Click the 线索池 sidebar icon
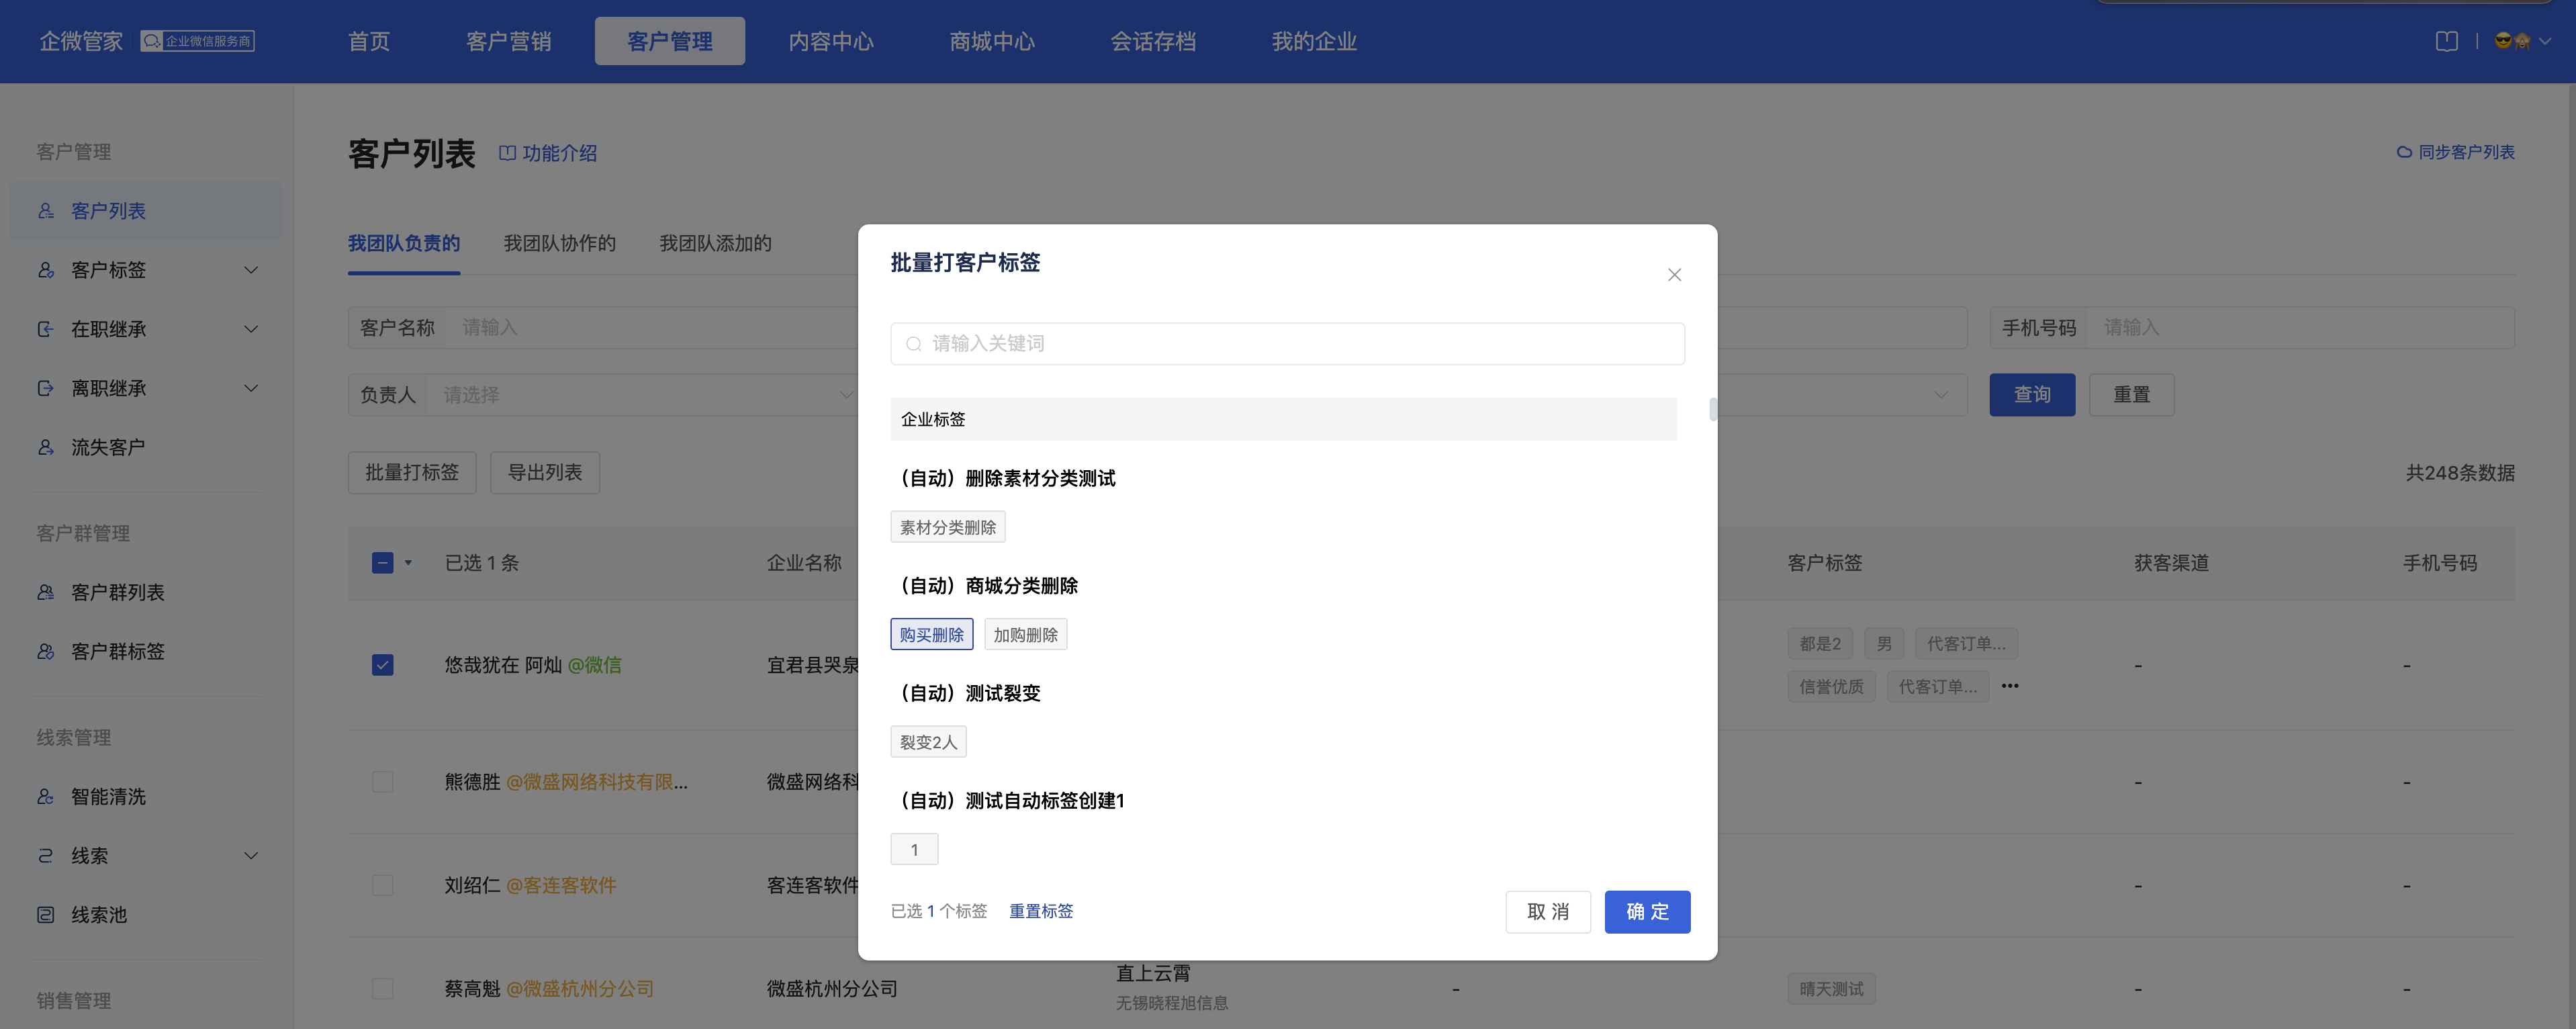The width and height of the screenshot is (2576, 1029). (x=46, y=914)
